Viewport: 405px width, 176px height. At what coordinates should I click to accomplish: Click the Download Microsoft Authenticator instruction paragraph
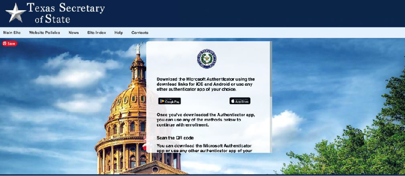click(x=206, y=84)
